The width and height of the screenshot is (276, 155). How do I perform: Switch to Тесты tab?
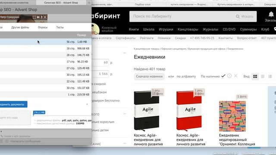click(x=60, y=27)
